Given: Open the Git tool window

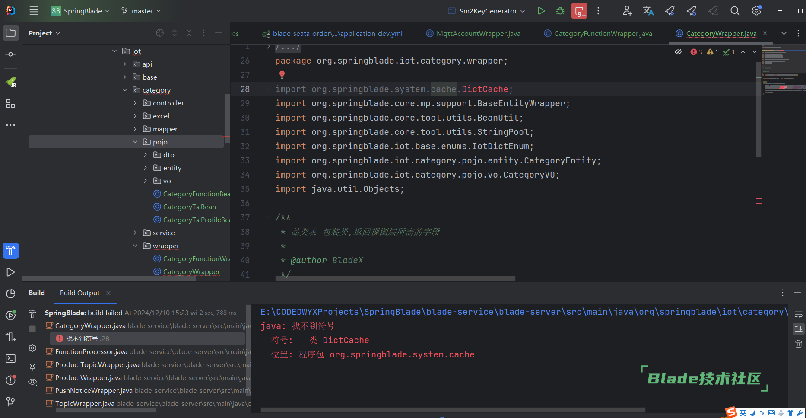Looking at the screenshot, I should point(11,402).
